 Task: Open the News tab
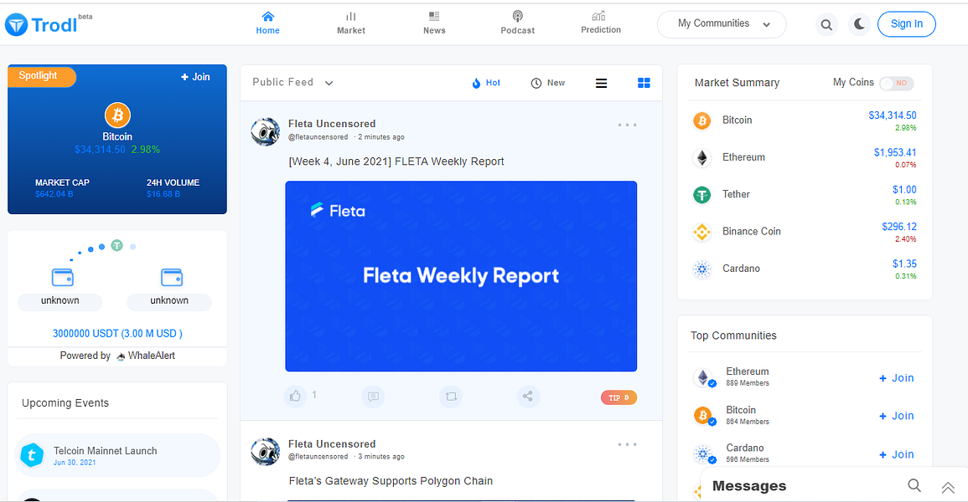coord(434,23)
